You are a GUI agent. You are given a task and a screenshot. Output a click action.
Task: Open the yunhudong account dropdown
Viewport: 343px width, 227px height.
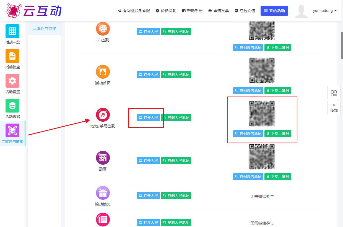pyautogui.click(x=325, y=11)
